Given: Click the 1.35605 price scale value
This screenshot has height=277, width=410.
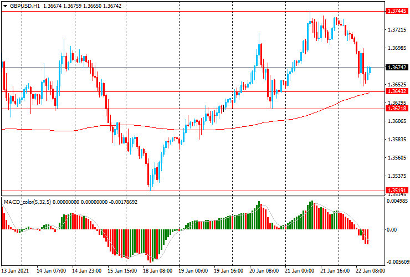Looking at the screenshot, I should tap(397, 158).
